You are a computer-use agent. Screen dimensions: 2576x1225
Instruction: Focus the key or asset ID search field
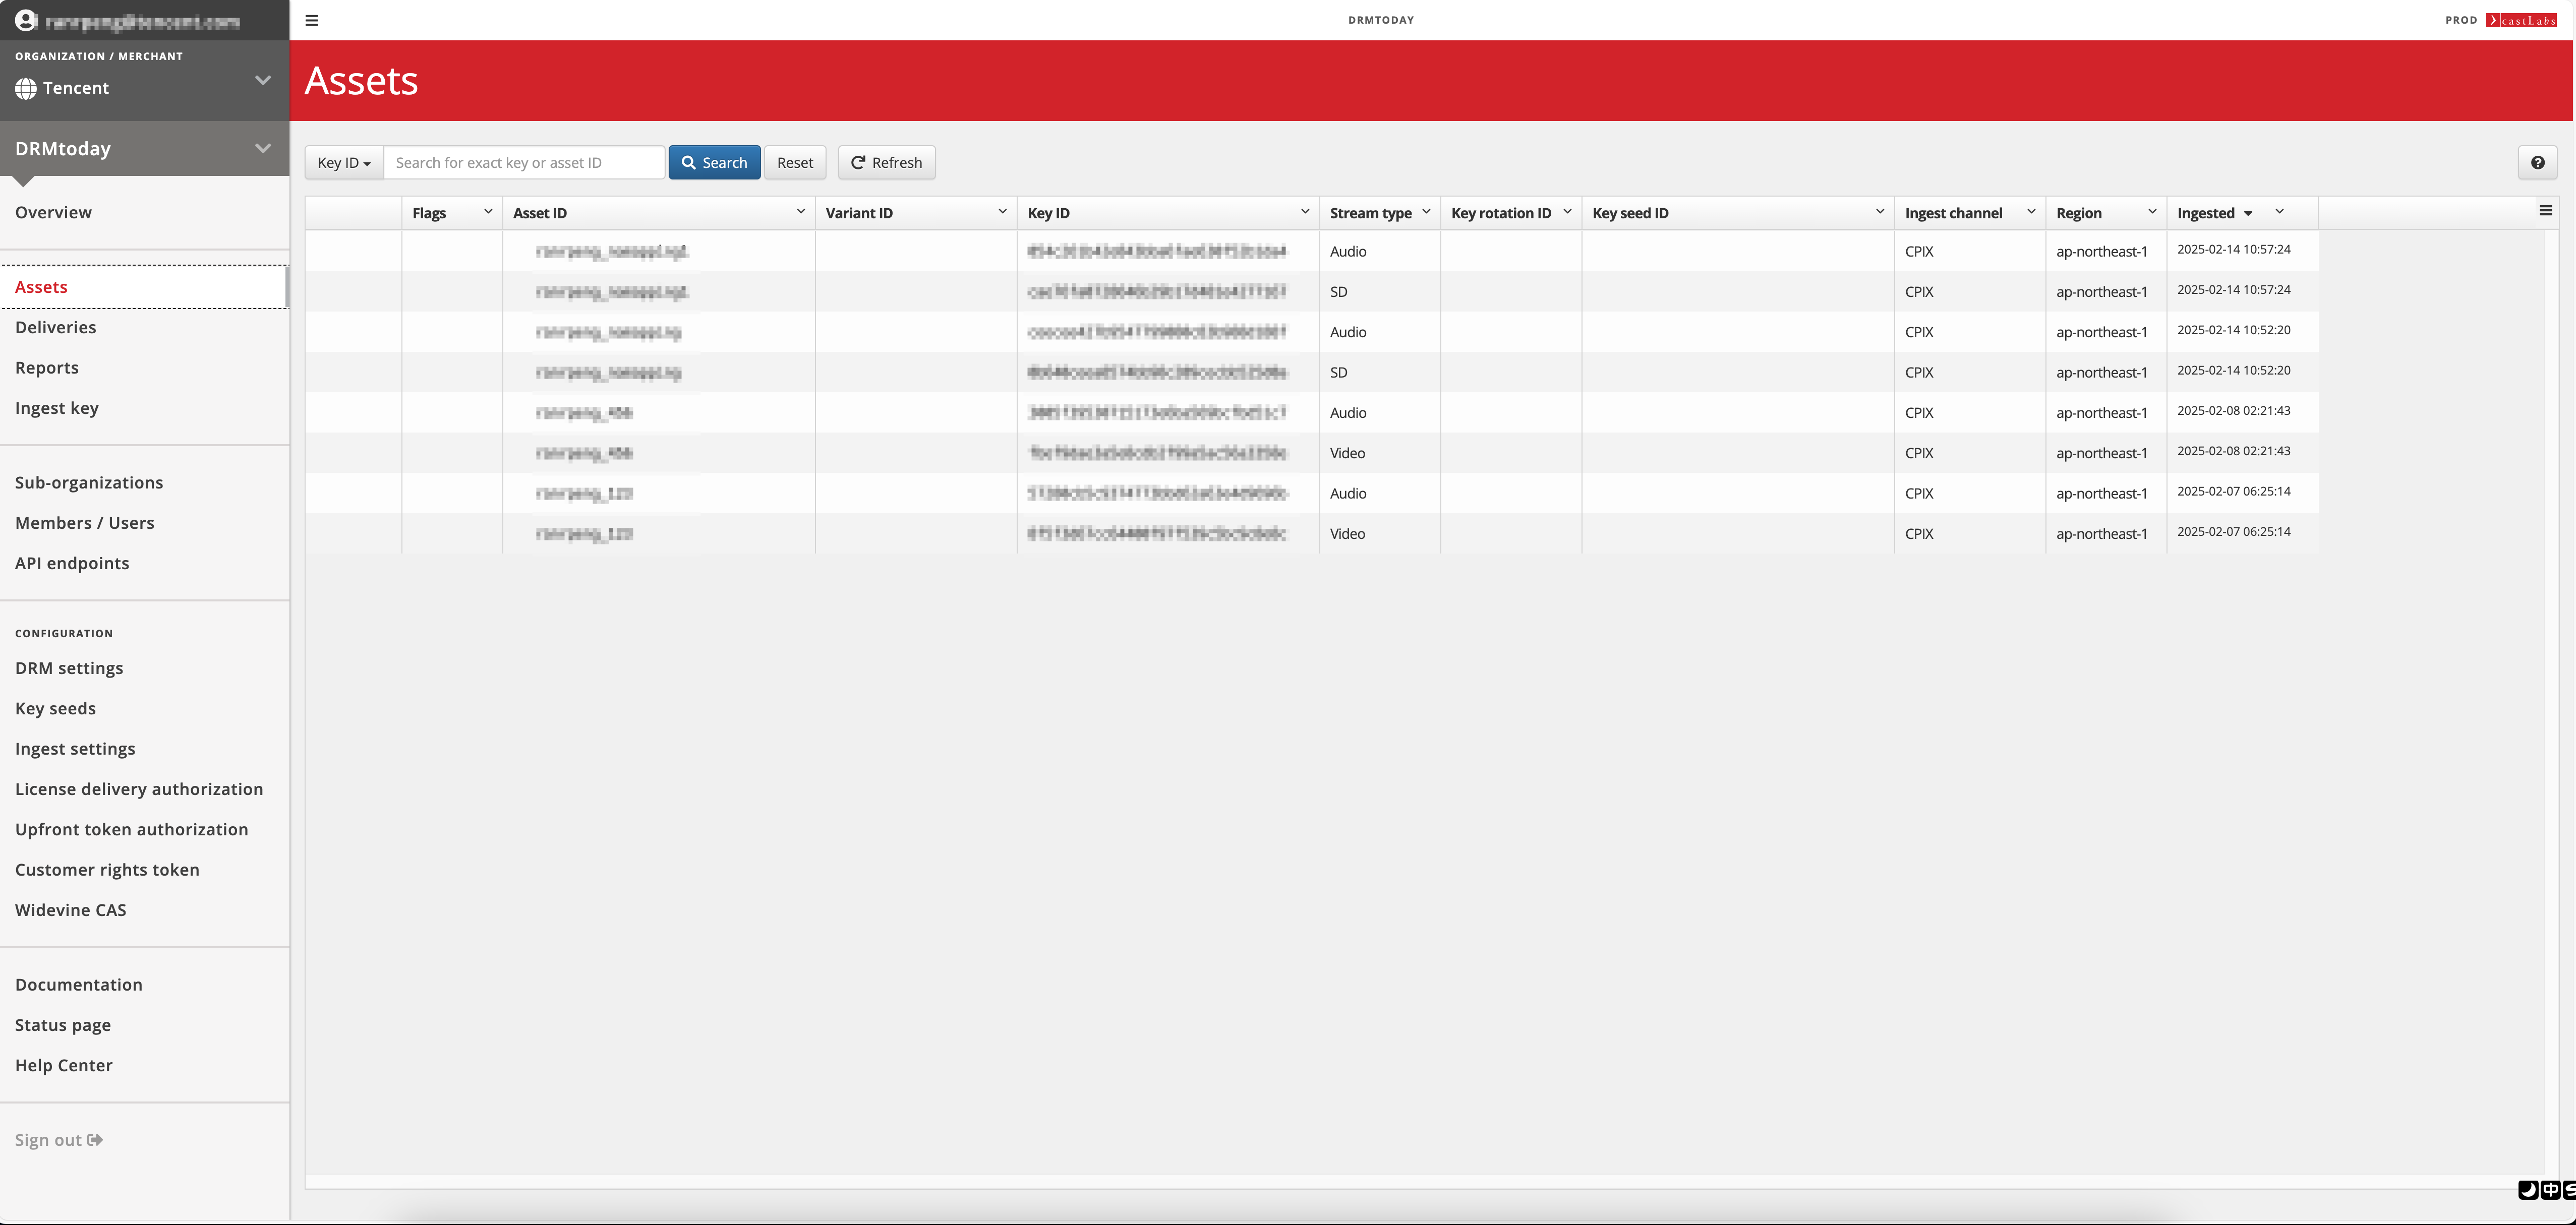[x=524, y=163]
